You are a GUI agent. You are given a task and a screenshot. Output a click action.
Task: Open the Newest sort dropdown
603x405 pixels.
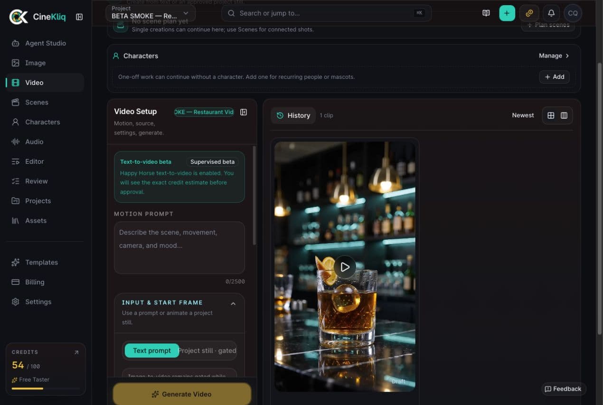(523, 115)
